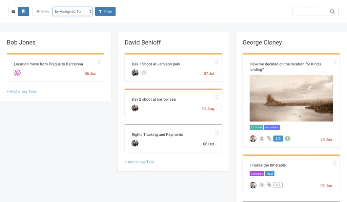
Task: Click the eye View button
Action: pos(43,11)
